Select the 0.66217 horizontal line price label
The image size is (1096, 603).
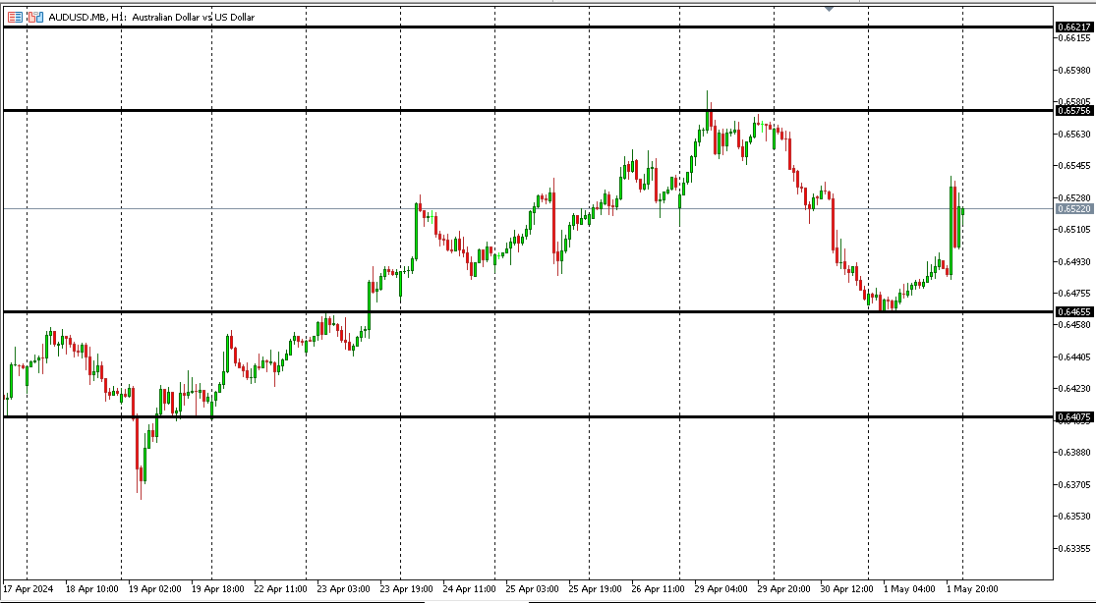tap(1073, 27)
